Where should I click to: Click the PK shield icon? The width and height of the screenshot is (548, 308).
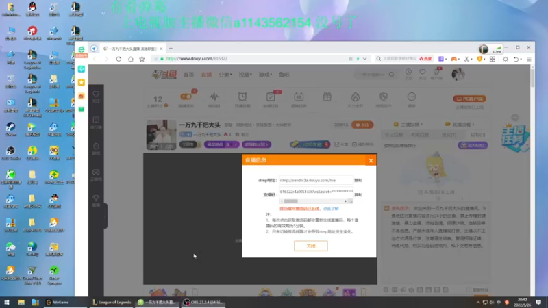tap(384, 97)
